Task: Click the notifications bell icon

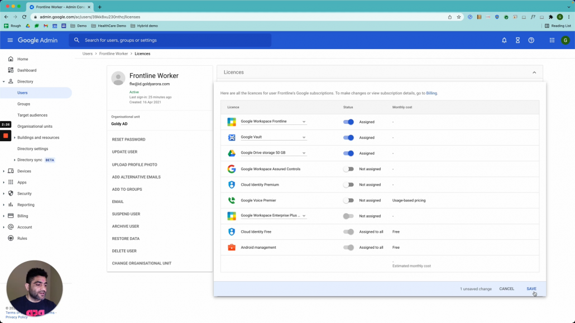Action: pyautogui.click(x=504, y=40)
